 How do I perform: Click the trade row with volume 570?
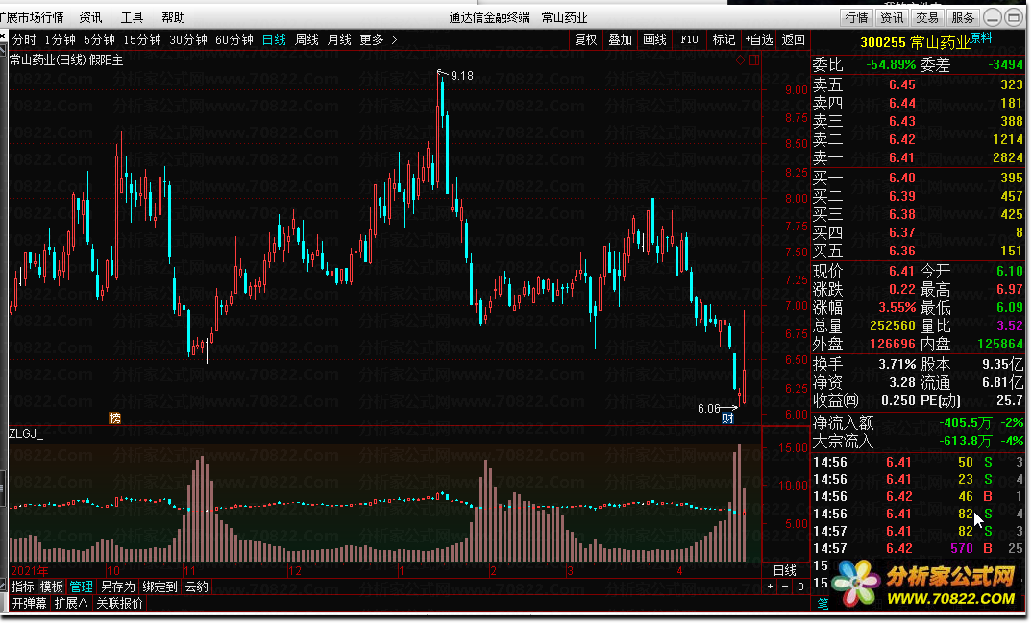(919, 548)
